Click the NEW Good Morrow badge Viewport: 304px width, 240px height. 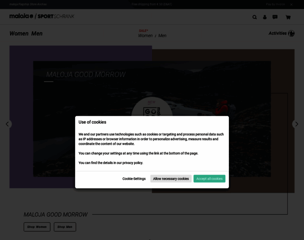point(152,107)
